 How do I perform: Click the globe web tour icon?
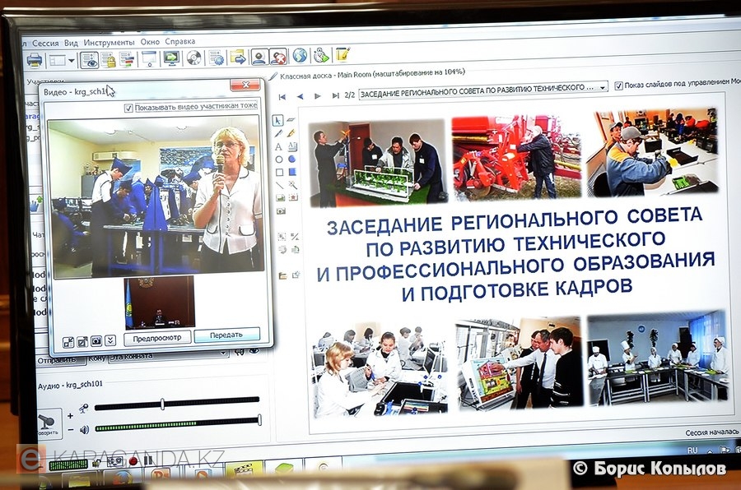pyautogui.click(x=300, y=56)
